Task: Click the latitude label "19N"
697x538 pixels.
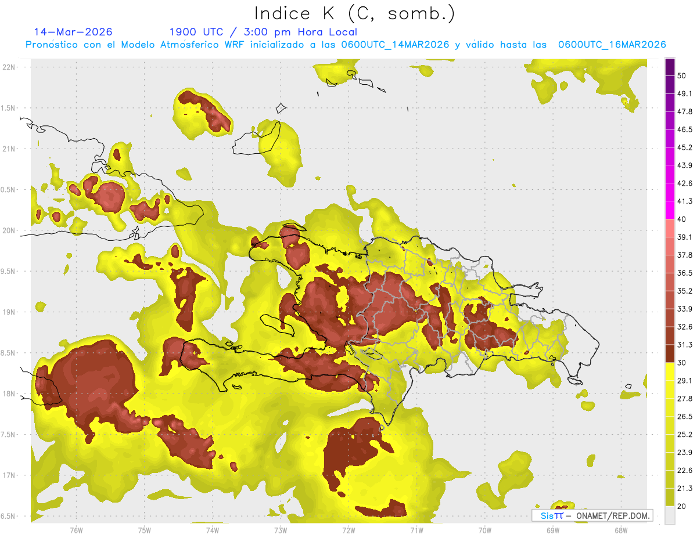Action: (x=9, y=312)
